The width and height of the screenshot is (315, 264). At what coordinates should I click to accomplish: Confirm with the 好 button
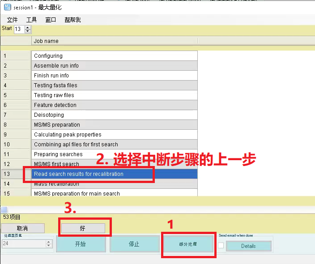coord(83,228)
